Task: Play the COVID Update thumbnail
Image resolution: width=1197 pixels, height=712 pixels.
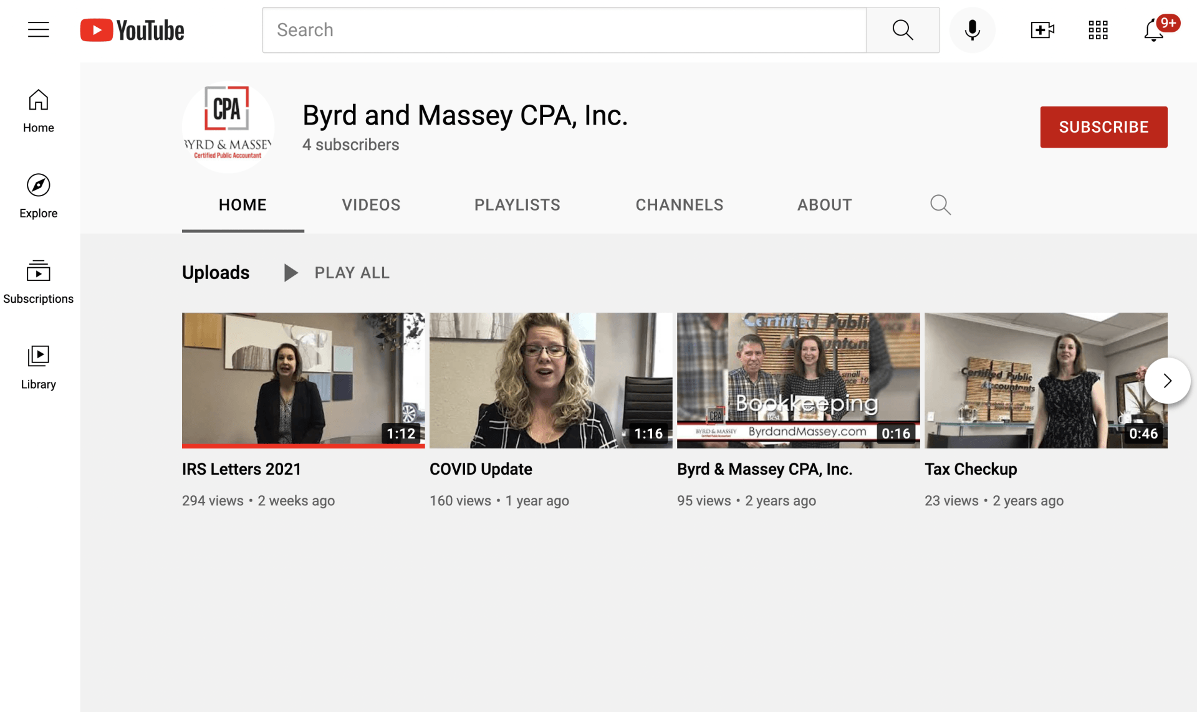Action: [550, 380]
